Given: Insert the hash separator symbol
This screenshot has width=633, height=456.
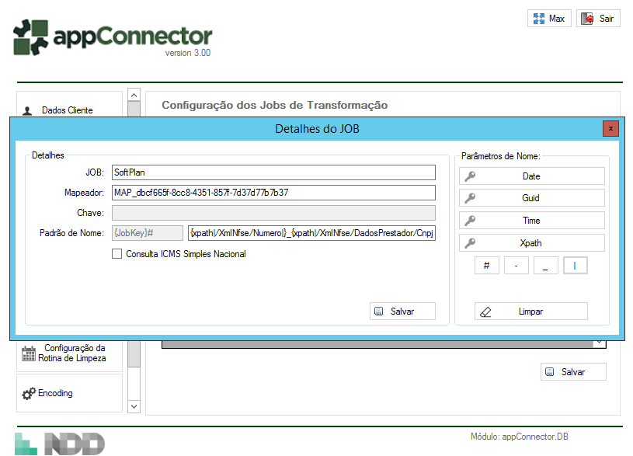Looking at the screenshot, I should coord(486,266).
